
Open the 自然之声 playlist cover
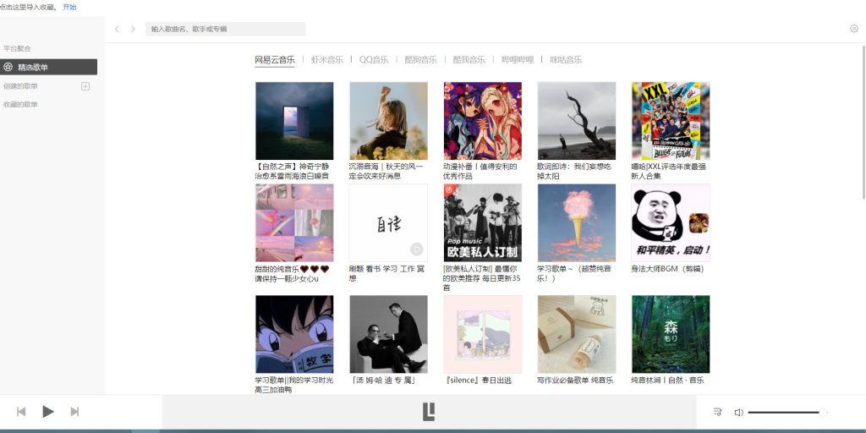click(x=294, y=121)
